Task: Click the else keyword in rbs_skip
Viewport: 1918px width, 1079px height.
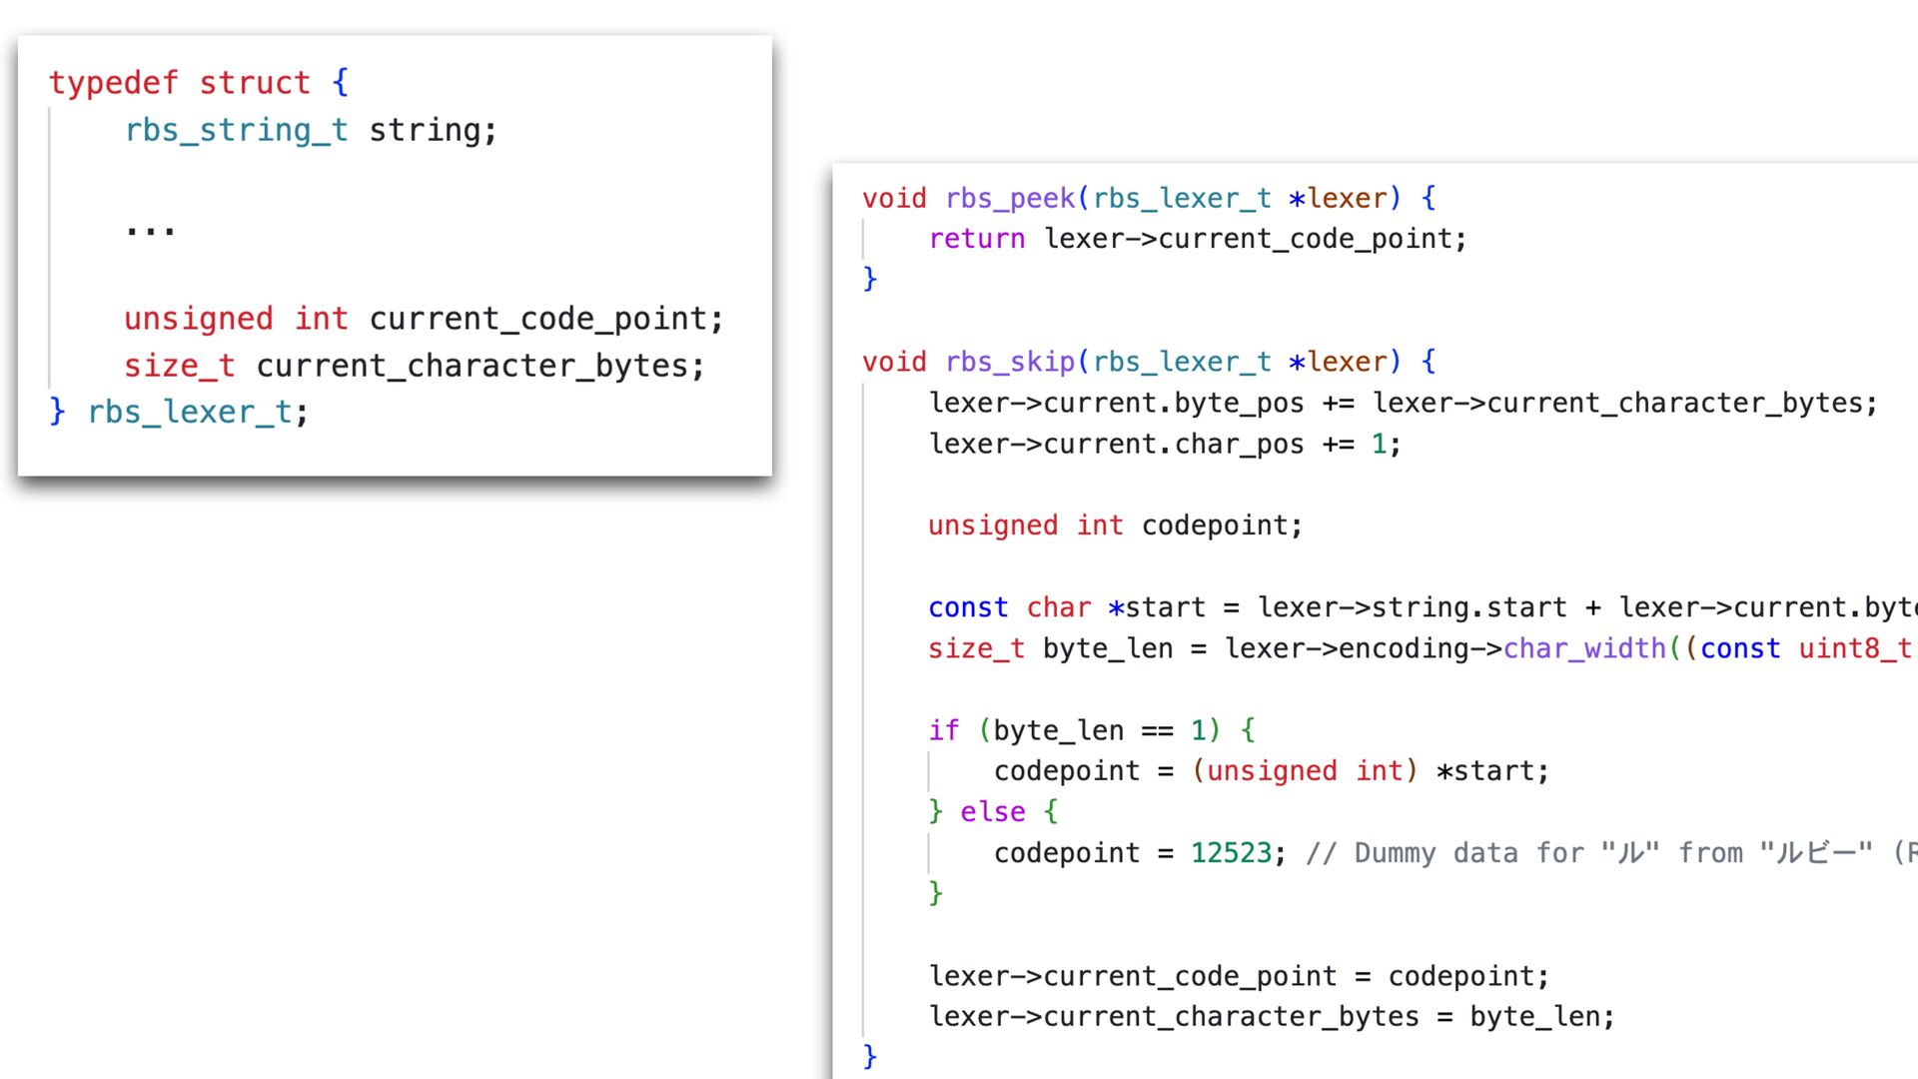Action: 992,812
